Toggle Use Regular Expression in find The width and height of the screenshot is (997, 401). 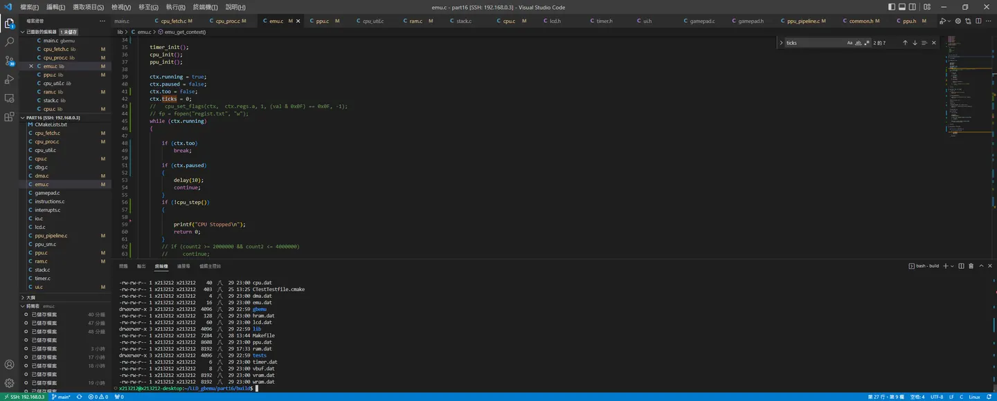pyautogui.click(x=867, y=43)
